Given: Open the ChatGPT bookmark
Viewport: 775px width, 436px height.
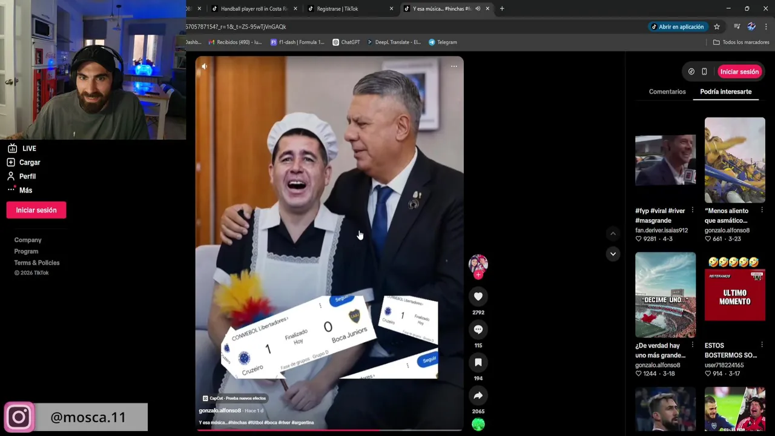Looking at the screenshot, I should pos(346,42).
